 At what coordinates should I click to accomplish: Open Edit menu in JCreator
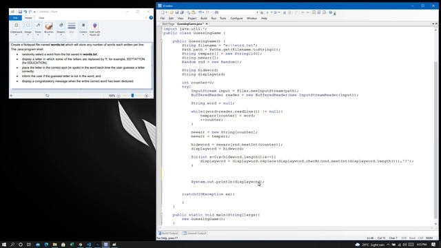(171, 19)
